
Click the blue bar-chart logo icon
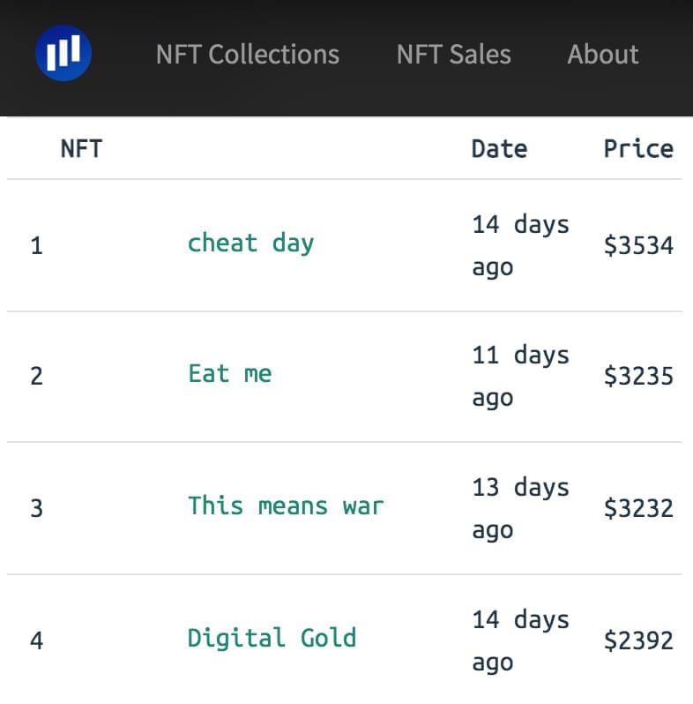(x=63, y=54)
